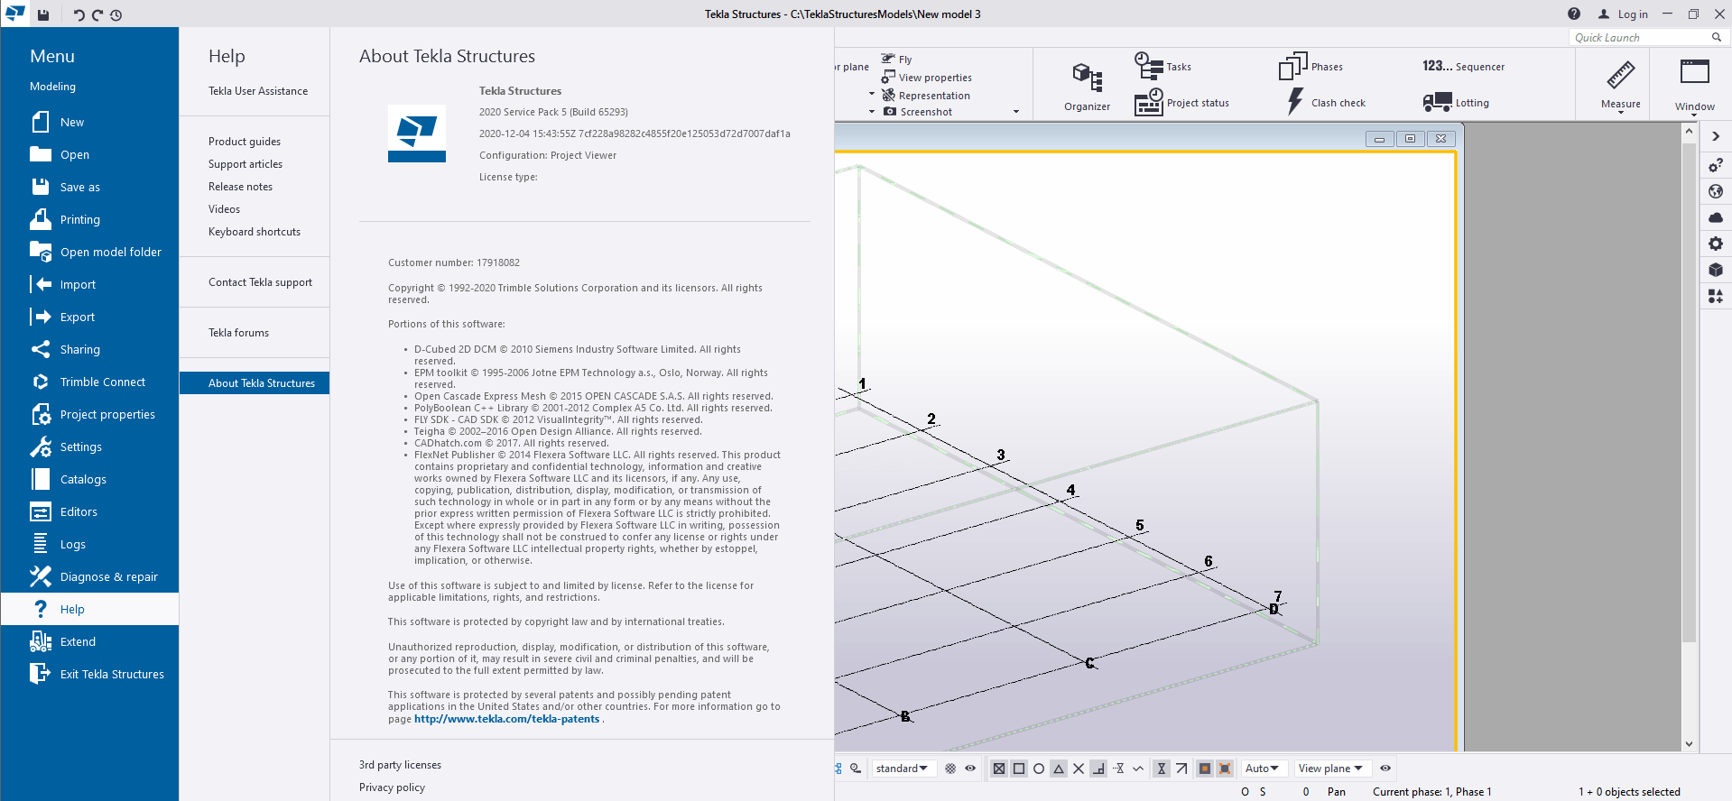
Task: Open Settings in the Menu
Action: coord(89,447)
